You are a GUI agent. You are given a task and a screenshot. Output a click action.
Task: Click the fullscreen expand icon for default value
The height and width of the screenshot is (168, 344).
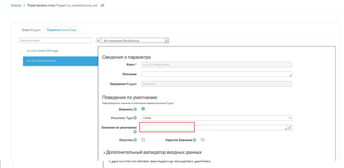tap(290, 127)
